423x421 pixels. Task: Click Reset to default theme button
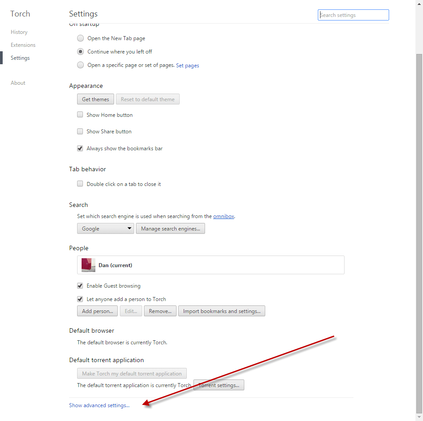point(148,99)
